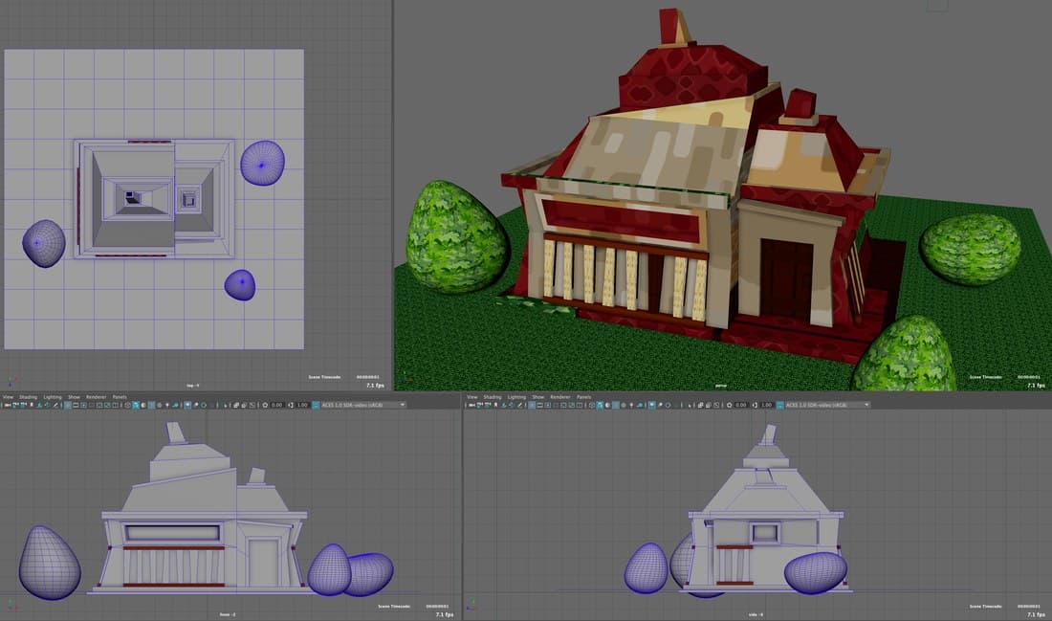Toggle Safe Action in front panel toolbar
This screenshot has width=1052, height=621.
(107, 405)
